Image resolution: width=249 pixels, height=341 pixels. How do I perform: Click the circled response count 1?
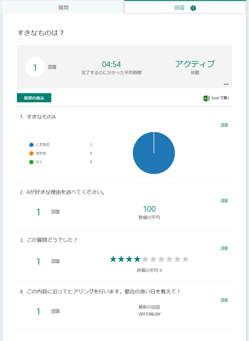(x=35, y=67)
